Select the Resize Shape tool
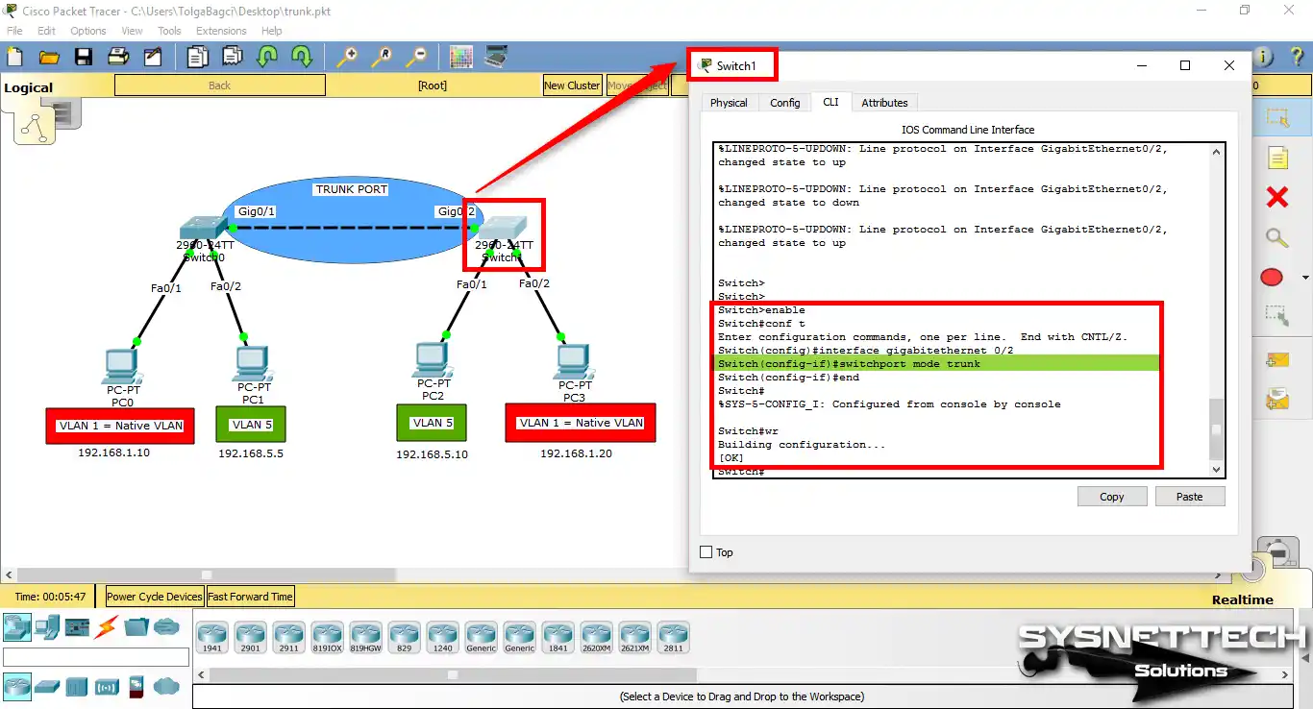 [1276, 313]
